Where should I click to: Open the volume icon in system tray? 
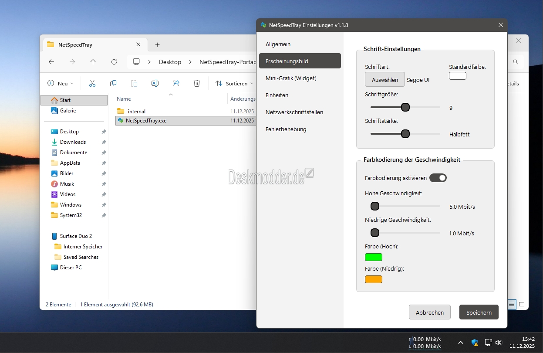[499, 343]
